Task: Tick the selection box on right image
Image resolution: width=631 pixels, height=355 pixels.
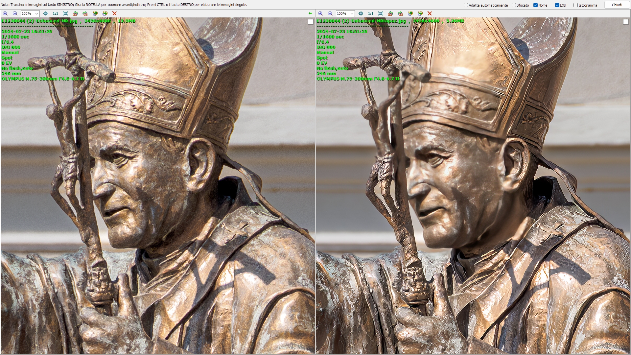Action: 626,22
